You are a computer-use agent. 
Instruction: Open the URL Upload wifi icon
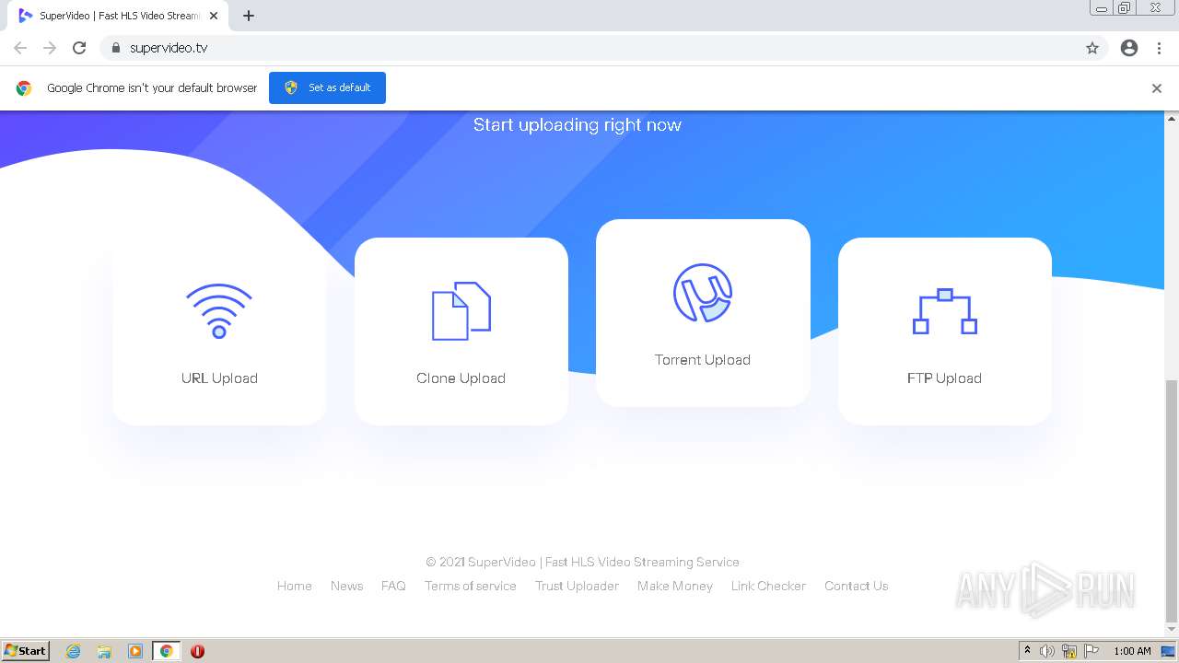[x=219, y=311]
